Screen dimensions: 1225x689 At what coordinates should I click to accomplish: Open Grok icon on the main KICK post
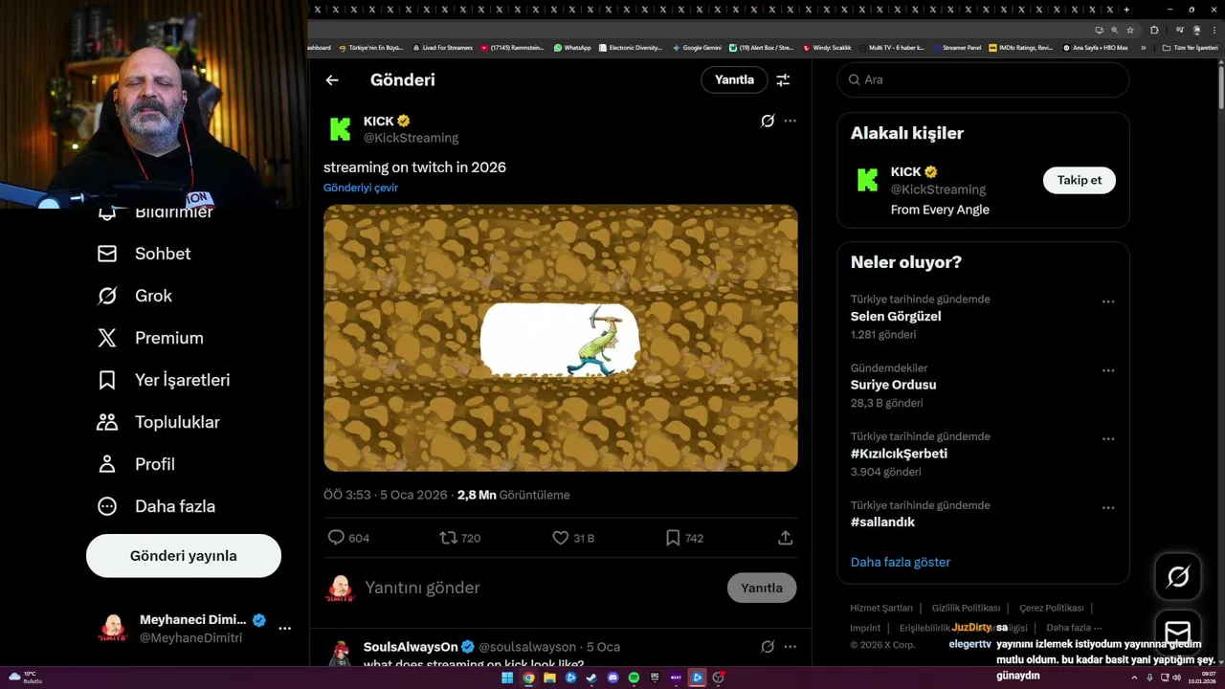(768, 121)
